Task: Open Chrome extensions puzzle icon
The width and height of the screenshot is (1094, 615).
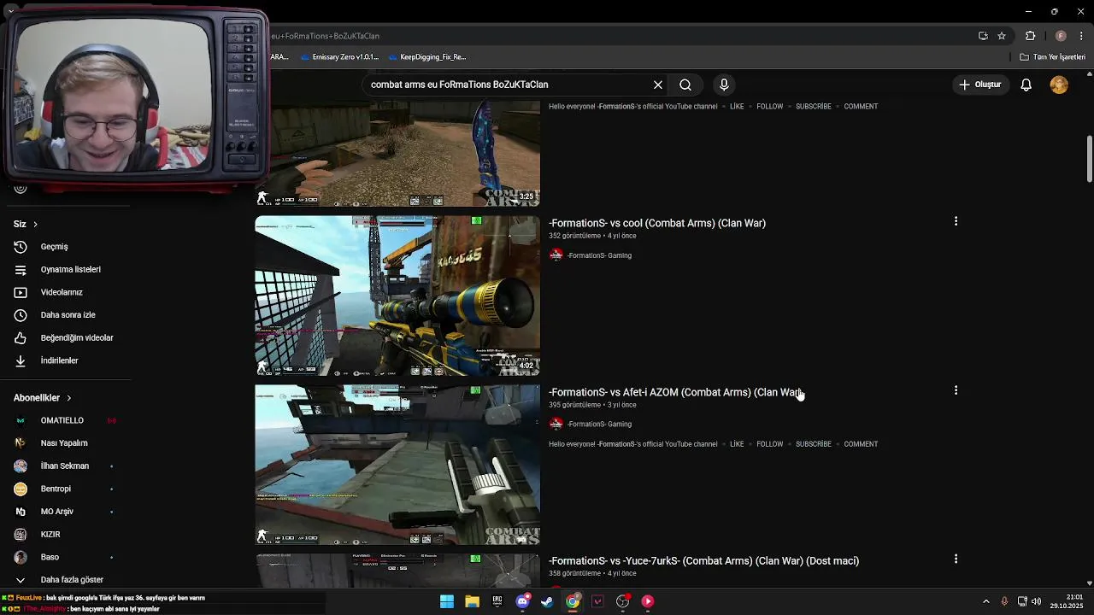Action: click(x=1030, y=36)
